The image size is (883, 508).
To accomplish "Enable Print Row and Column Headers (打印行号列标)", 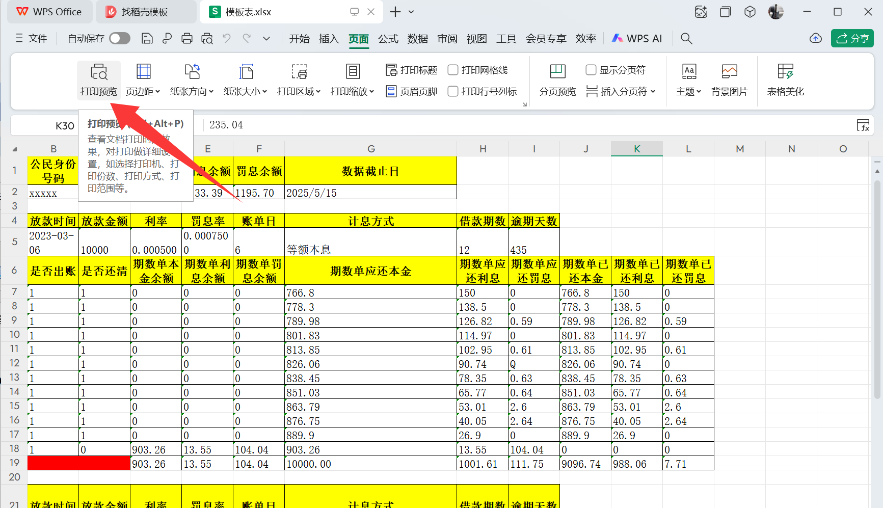I will [x=453, y=91].
